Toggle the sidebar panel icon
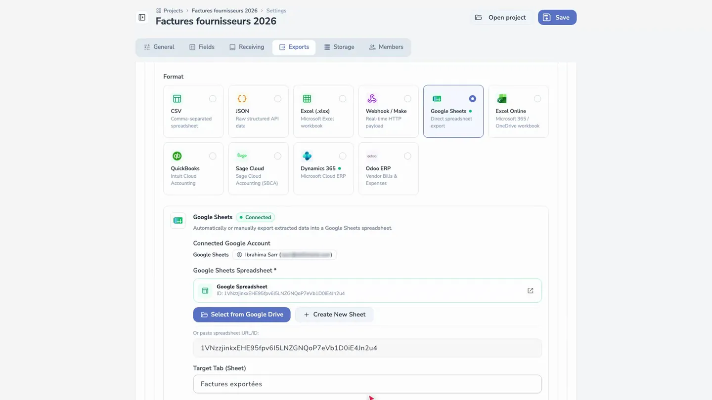 (x=142, y=17)
